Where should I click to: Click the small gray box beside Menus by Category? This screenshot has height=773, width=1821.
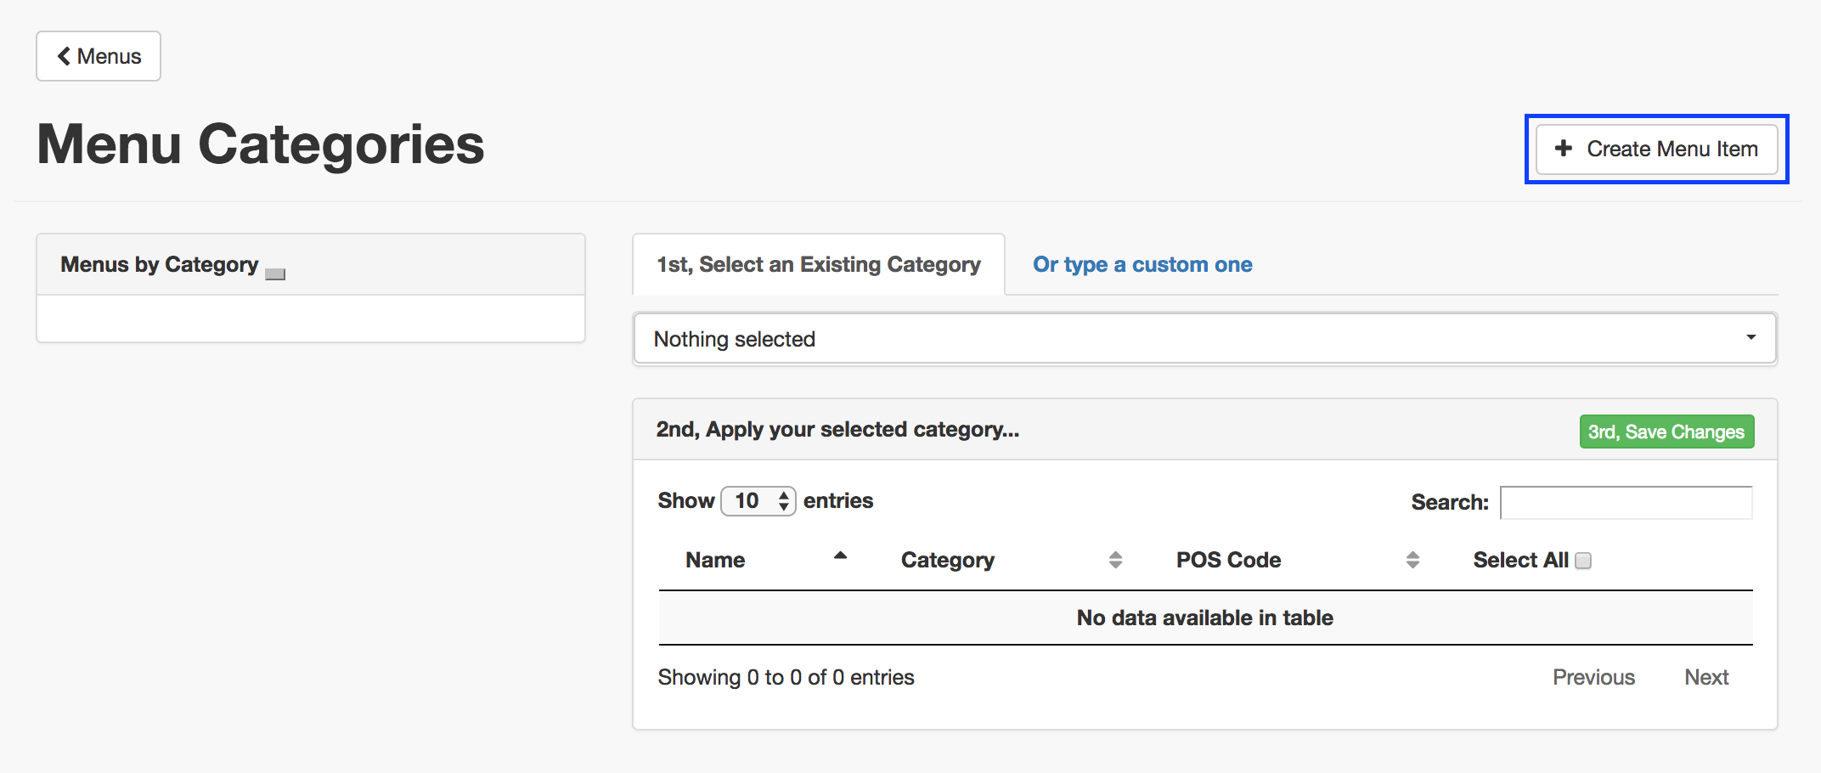(275, 274)
